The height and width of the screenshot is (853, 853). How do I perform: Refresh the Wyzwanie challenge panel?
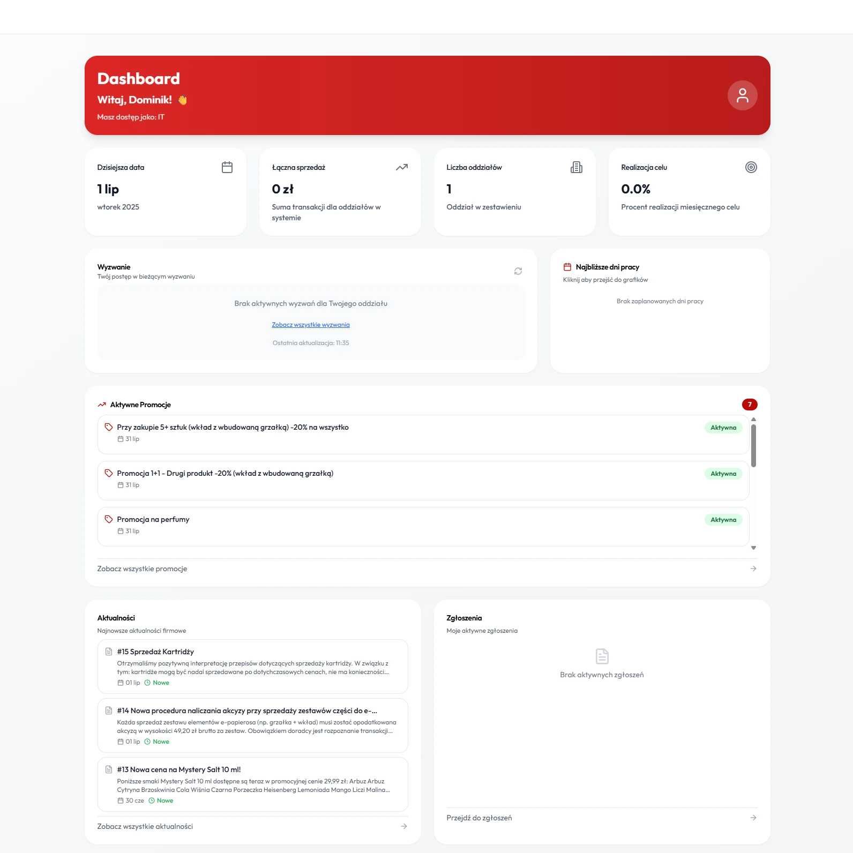pos(518,271)
